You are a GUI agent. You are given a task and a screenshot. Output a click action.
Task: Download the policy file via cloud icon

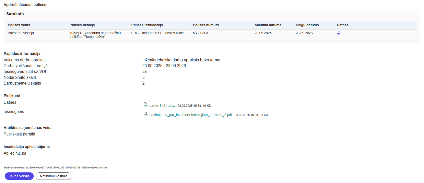click(x=338, y=33)
